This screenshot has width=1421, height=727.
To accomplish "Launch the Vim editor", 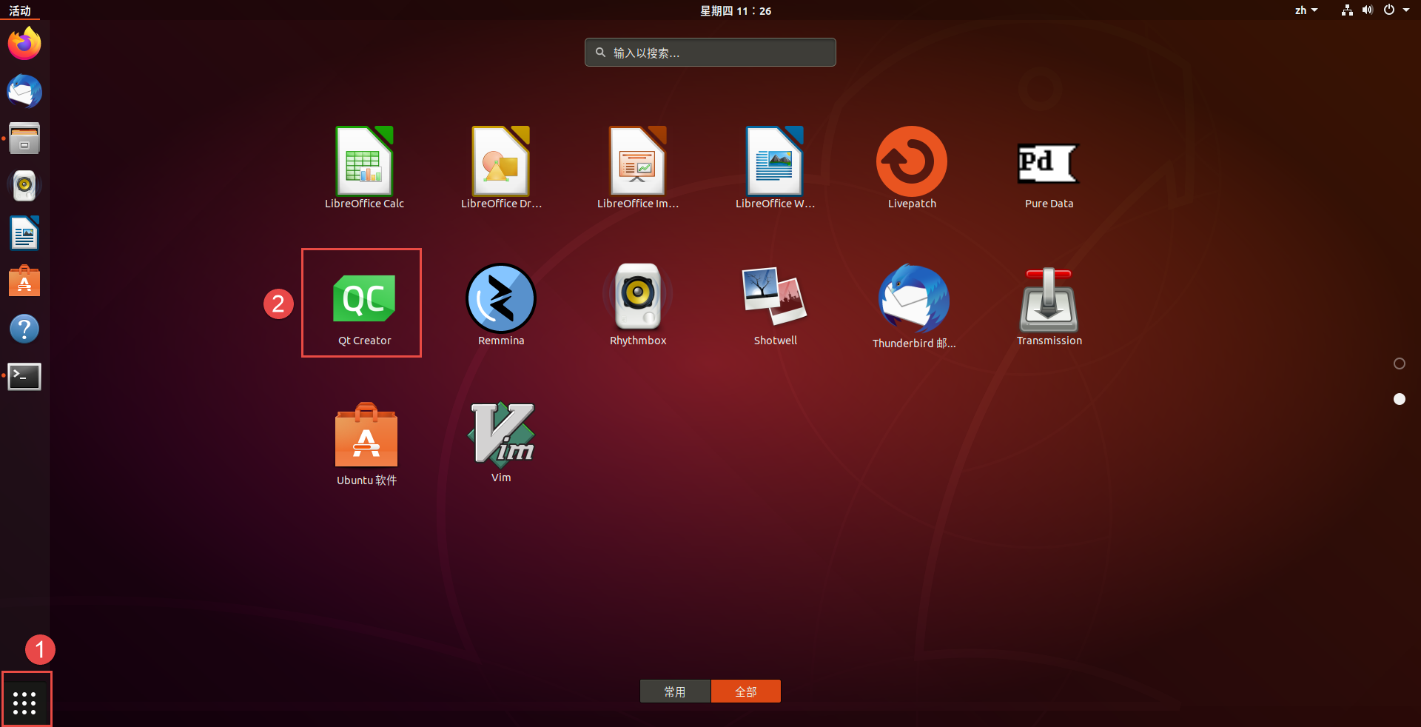I will coord(501,441).
